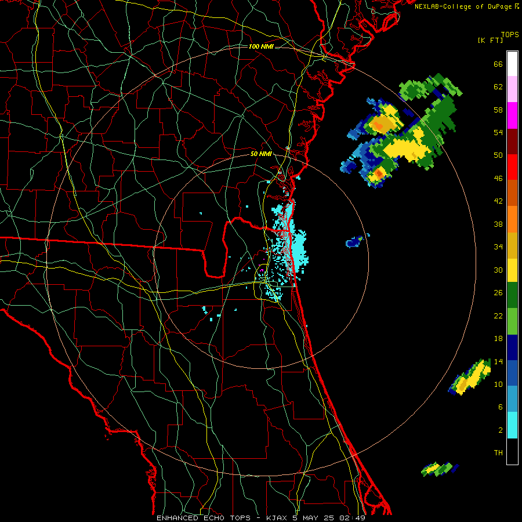
Task: Click the ENHANCED ECHO TOPS caption text
Action: pos(204,518)
